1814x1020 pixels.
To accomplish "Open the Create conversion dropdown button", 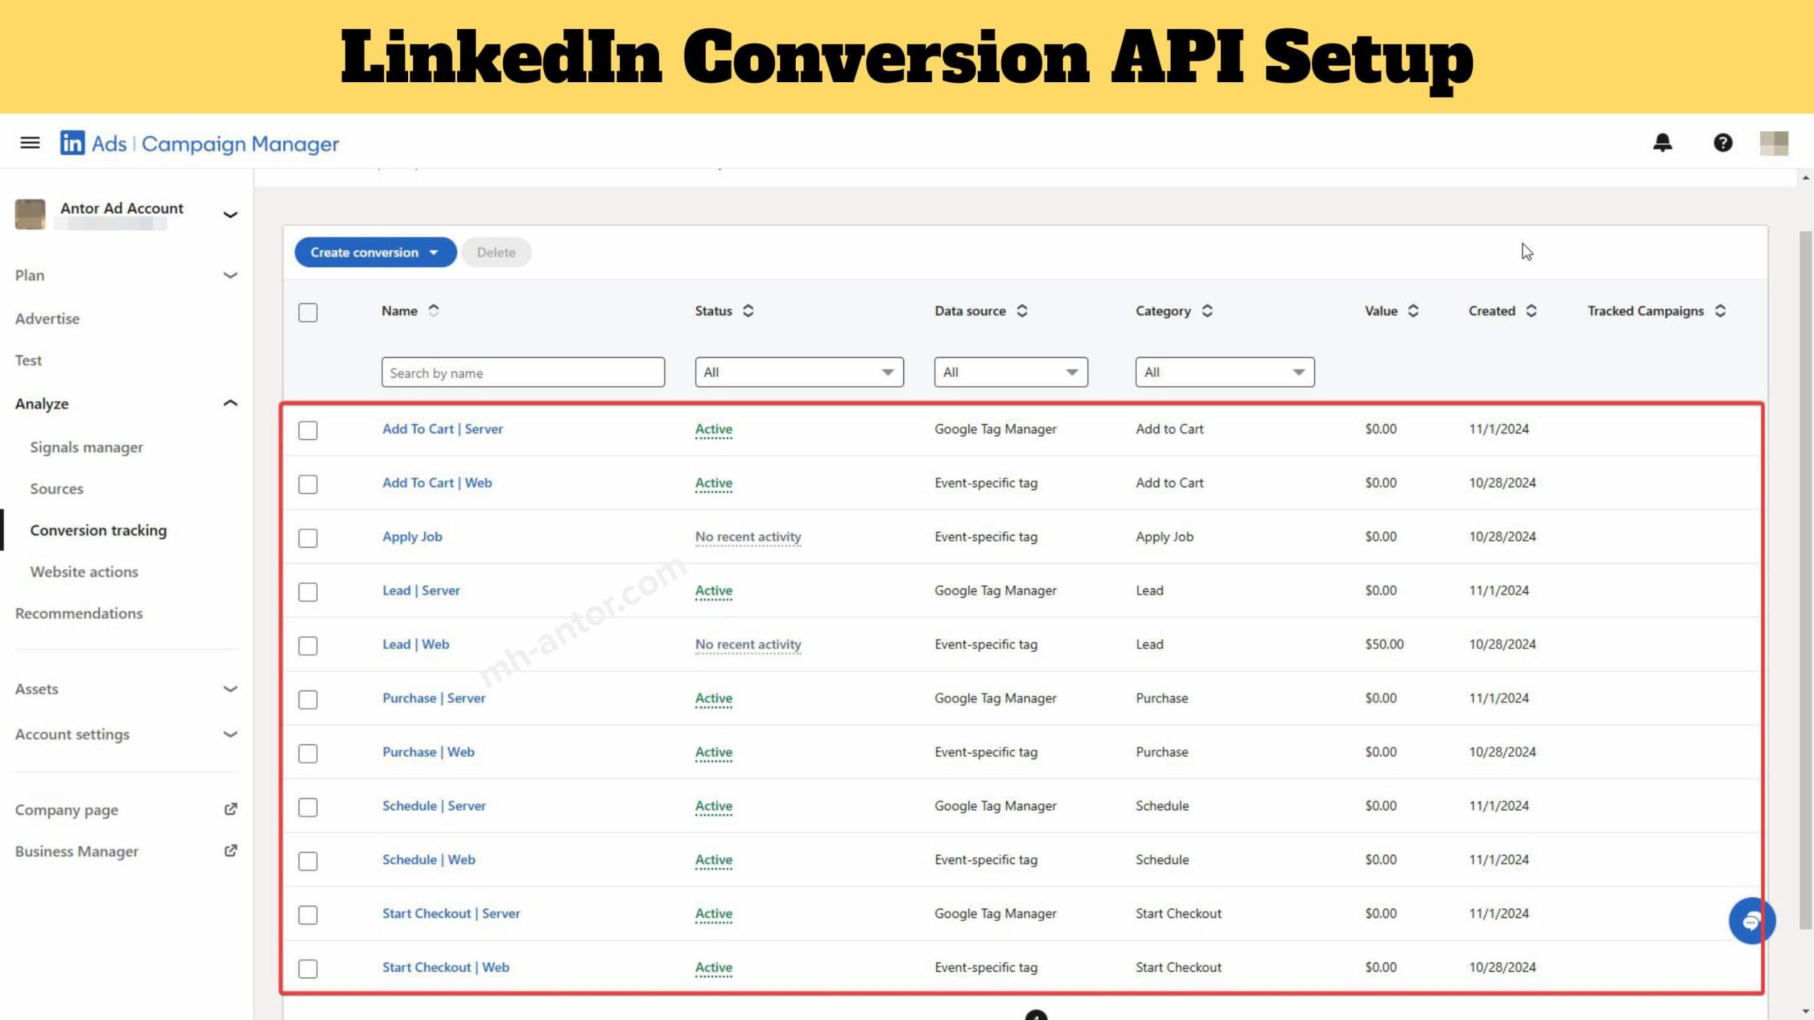I will coord(376,252).
